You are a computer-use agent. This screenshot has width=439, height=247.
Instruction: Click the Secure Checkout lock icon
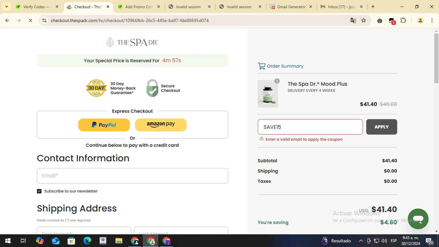tap(152, 88)
